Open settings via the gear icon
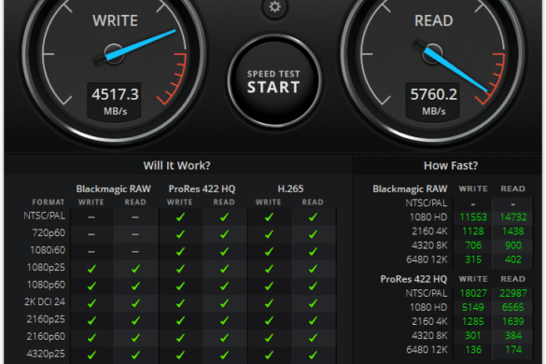 point(274,7)
